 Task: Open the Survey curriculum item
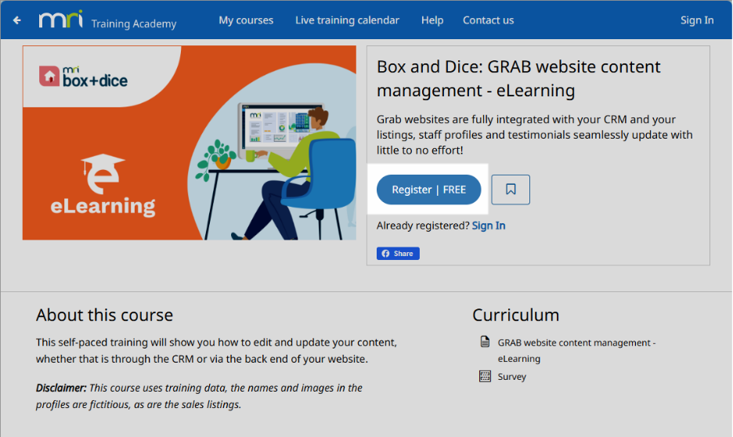[x=512, y=377]
